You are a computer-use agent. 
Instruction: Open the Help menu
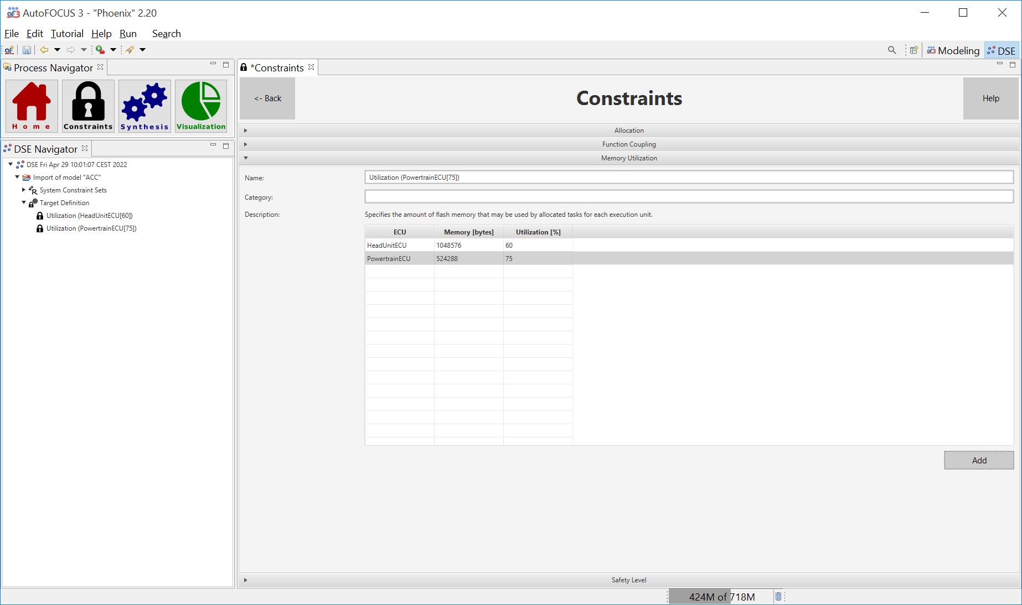point(101,34)
